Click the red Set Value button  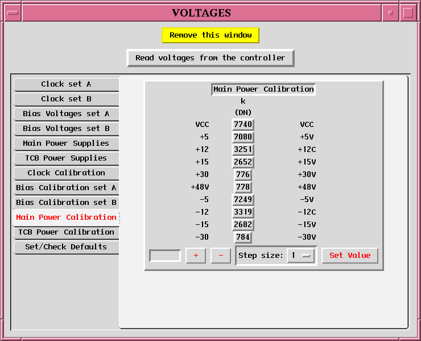350,256
